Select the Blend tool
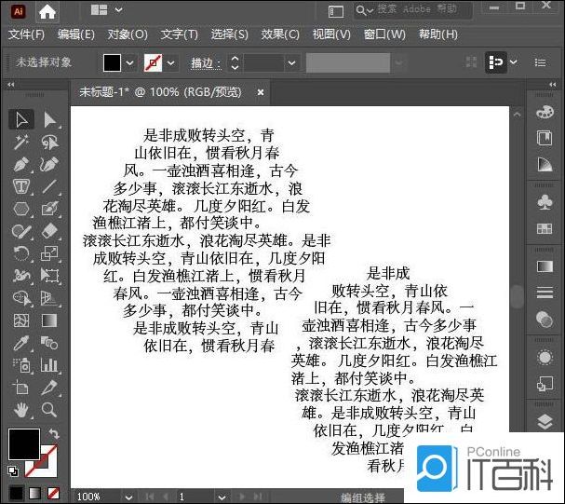The width and height of the screenshot is (565, 504). [49, 343]
